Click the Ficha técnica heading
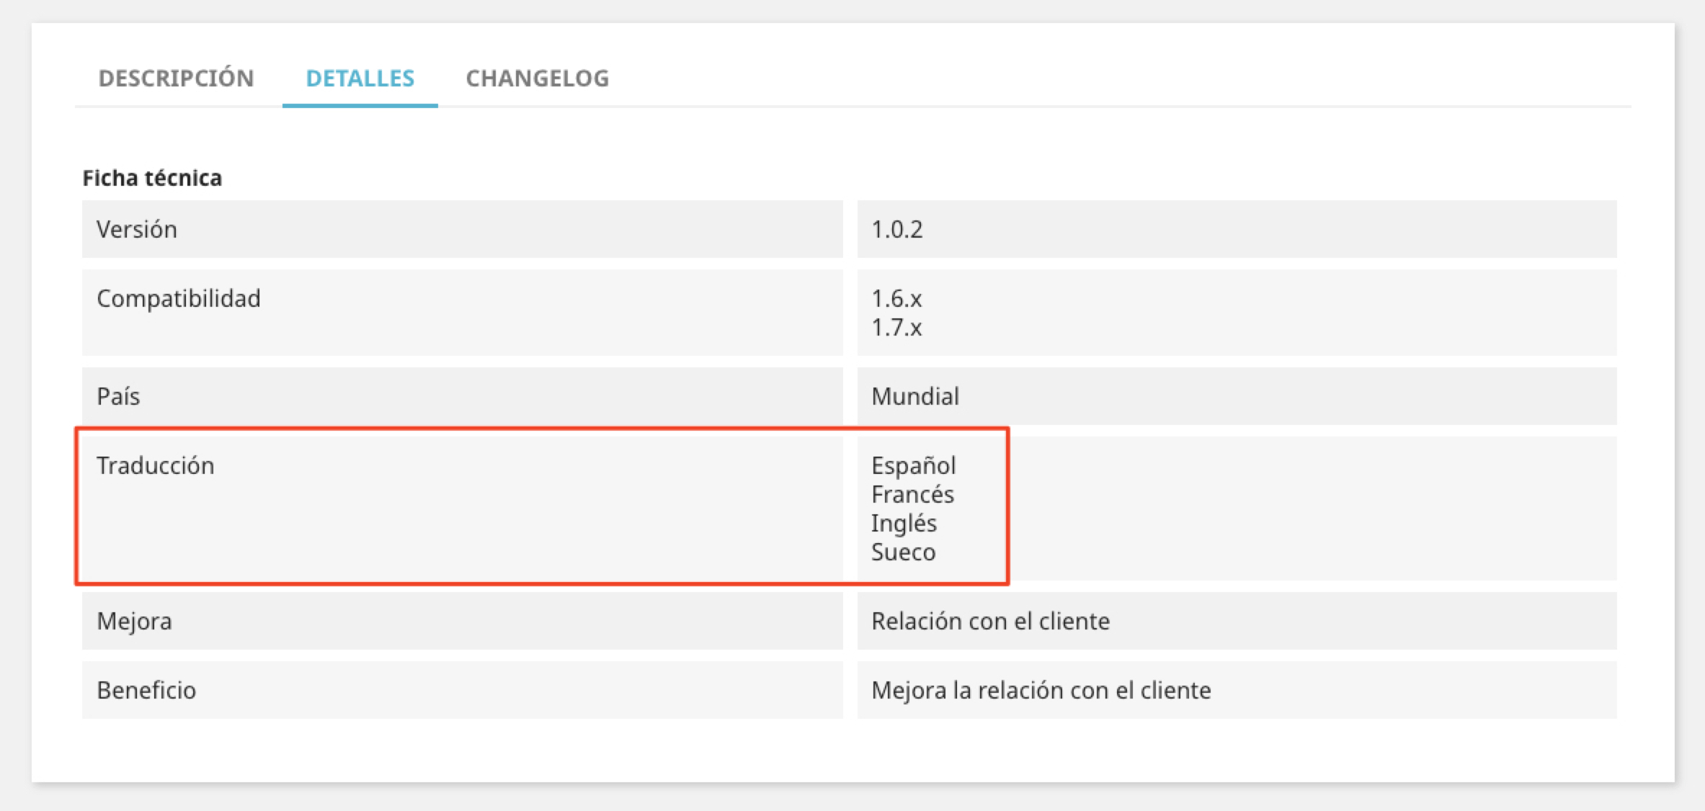This screenshot has height=811, width=1705. pyautogui.click(x=152, y=178)
